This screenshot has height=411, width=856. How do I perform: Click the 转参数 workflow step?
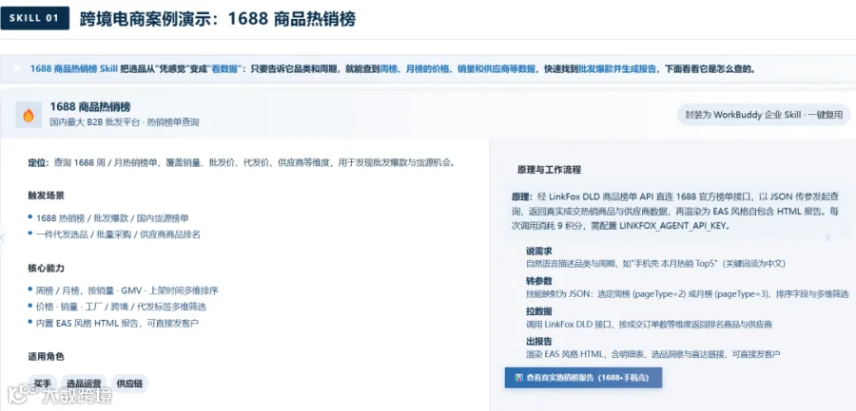coord(539,281)
